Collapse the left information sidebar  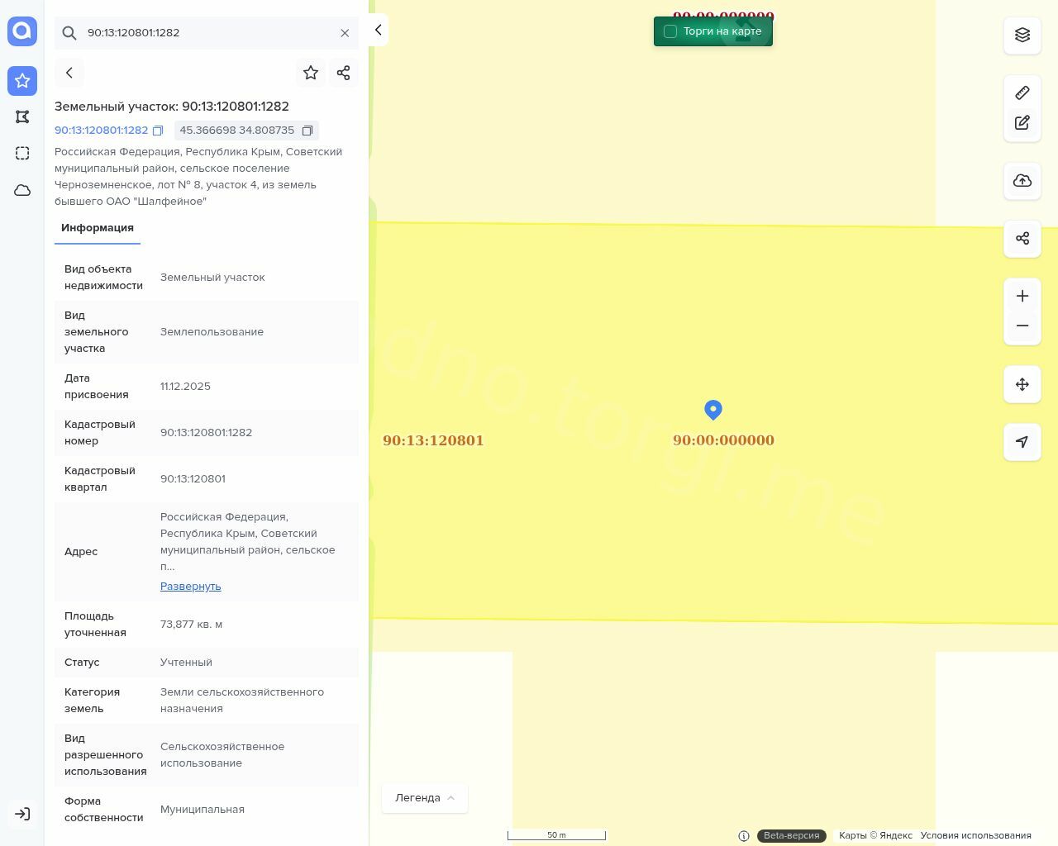coord(378,30)
